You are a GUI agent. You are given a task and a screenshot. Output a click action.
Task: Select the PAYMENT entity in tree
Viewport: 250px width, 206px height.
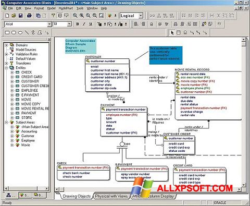pos(29,113)
